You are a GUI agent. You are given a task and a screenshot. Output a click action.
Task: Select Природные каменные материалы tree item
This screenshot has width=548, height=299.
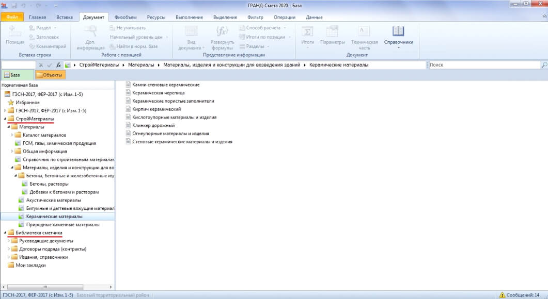pos(62,225)
